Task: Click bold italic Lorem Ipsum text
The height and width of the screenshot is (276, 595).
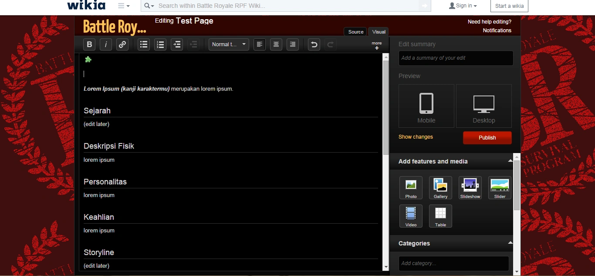Action: pyautogui.click(x=126, y=89)
